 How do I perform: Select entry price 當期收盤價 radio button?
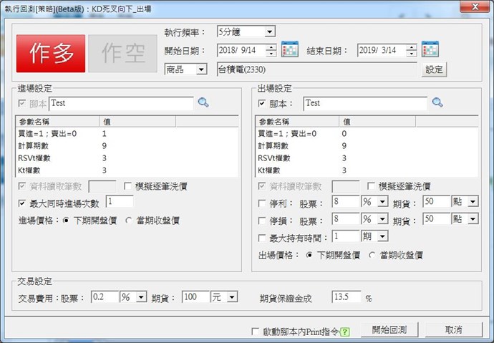pyautogui.click(x=129, y=221)
